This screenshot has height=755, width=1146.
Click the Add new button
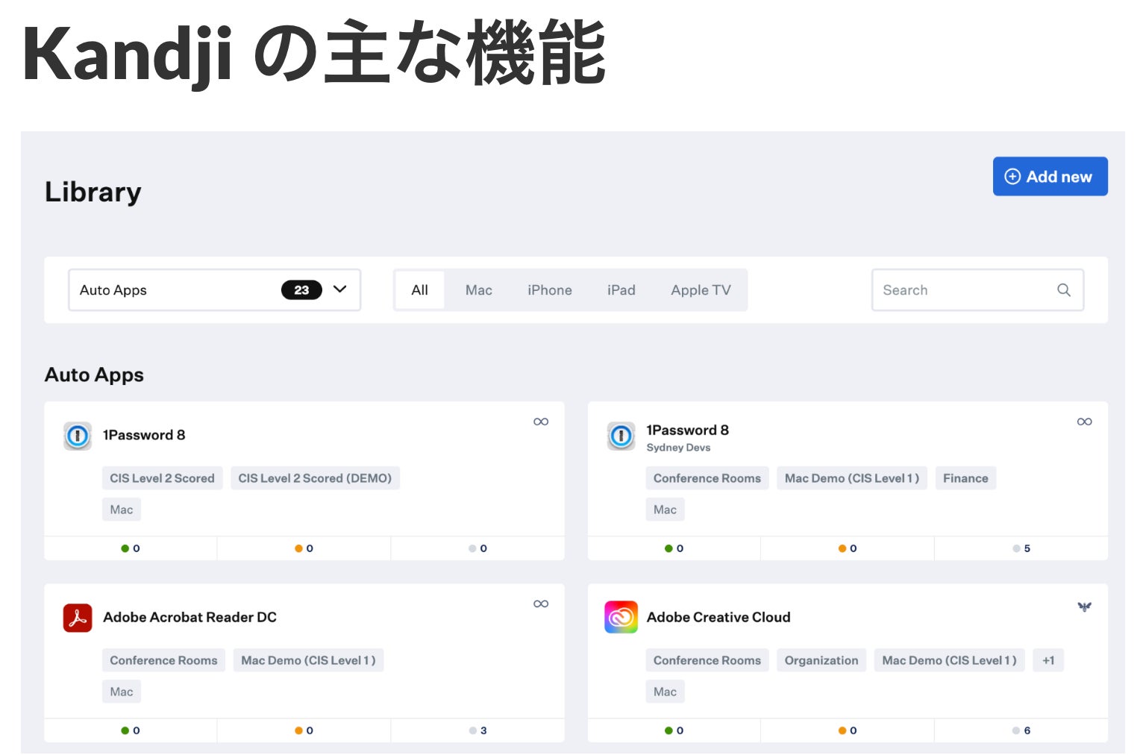pos(1050,177)
